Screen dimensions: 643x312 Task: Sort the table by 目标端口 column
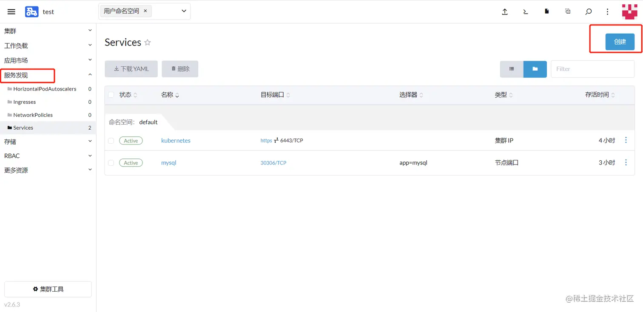coord(275,95)
